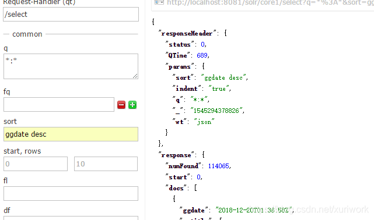Screen dimensions: 374x220
Task: Focus the Request-Handler /select input field
Action: tap(71, 15)
